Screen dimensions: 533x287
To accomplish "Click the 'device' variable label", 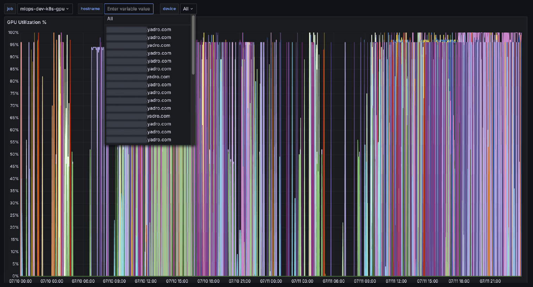I will click(x=169, y=9).
